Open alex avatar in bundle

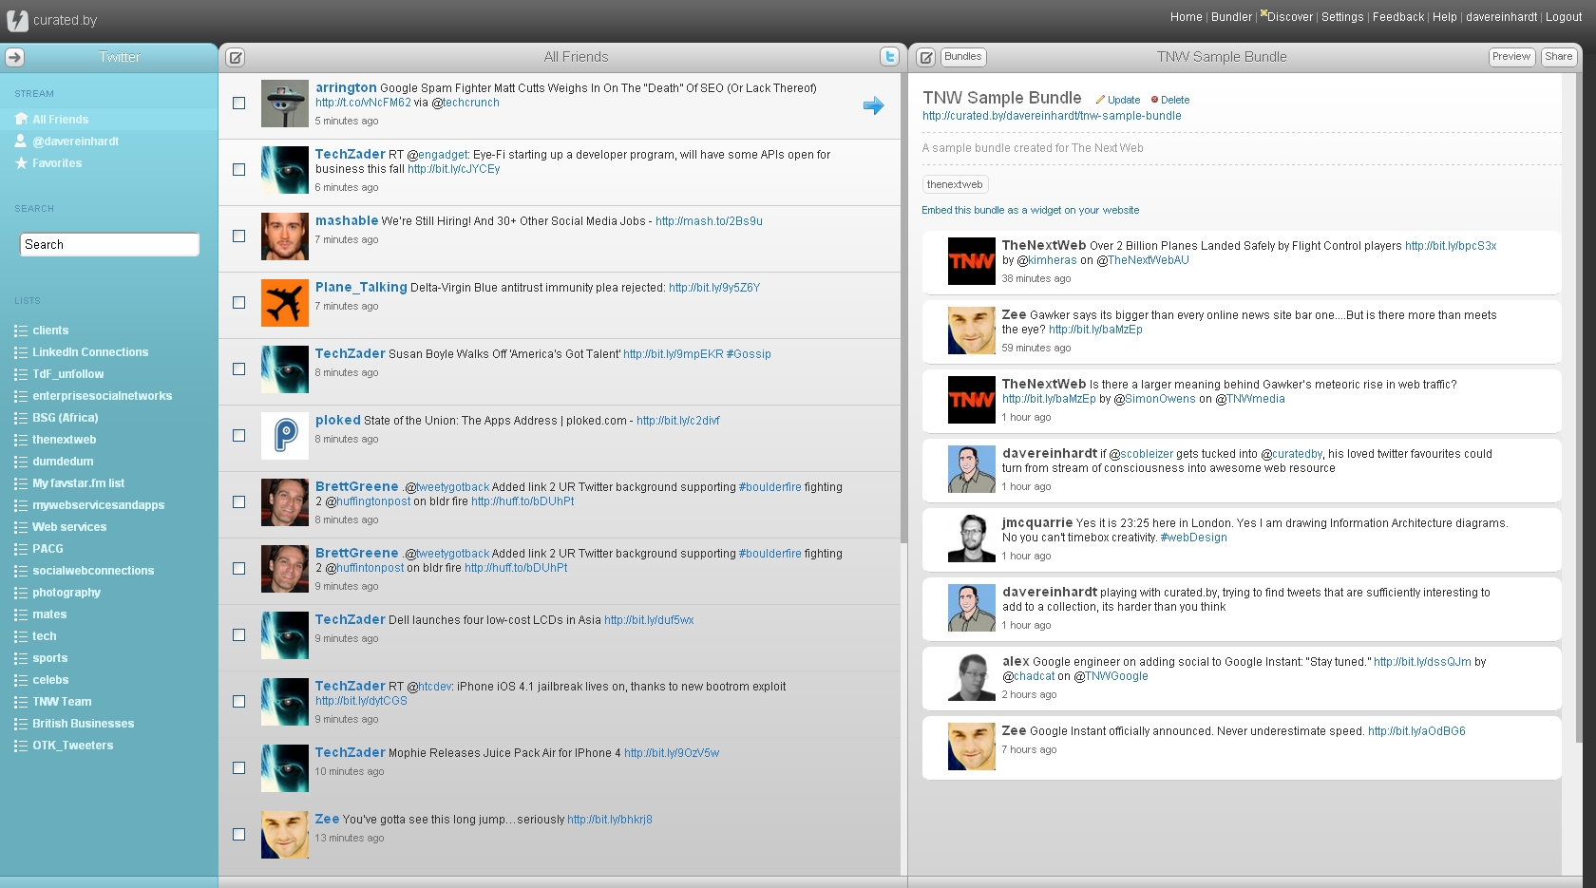pos(972,677)
